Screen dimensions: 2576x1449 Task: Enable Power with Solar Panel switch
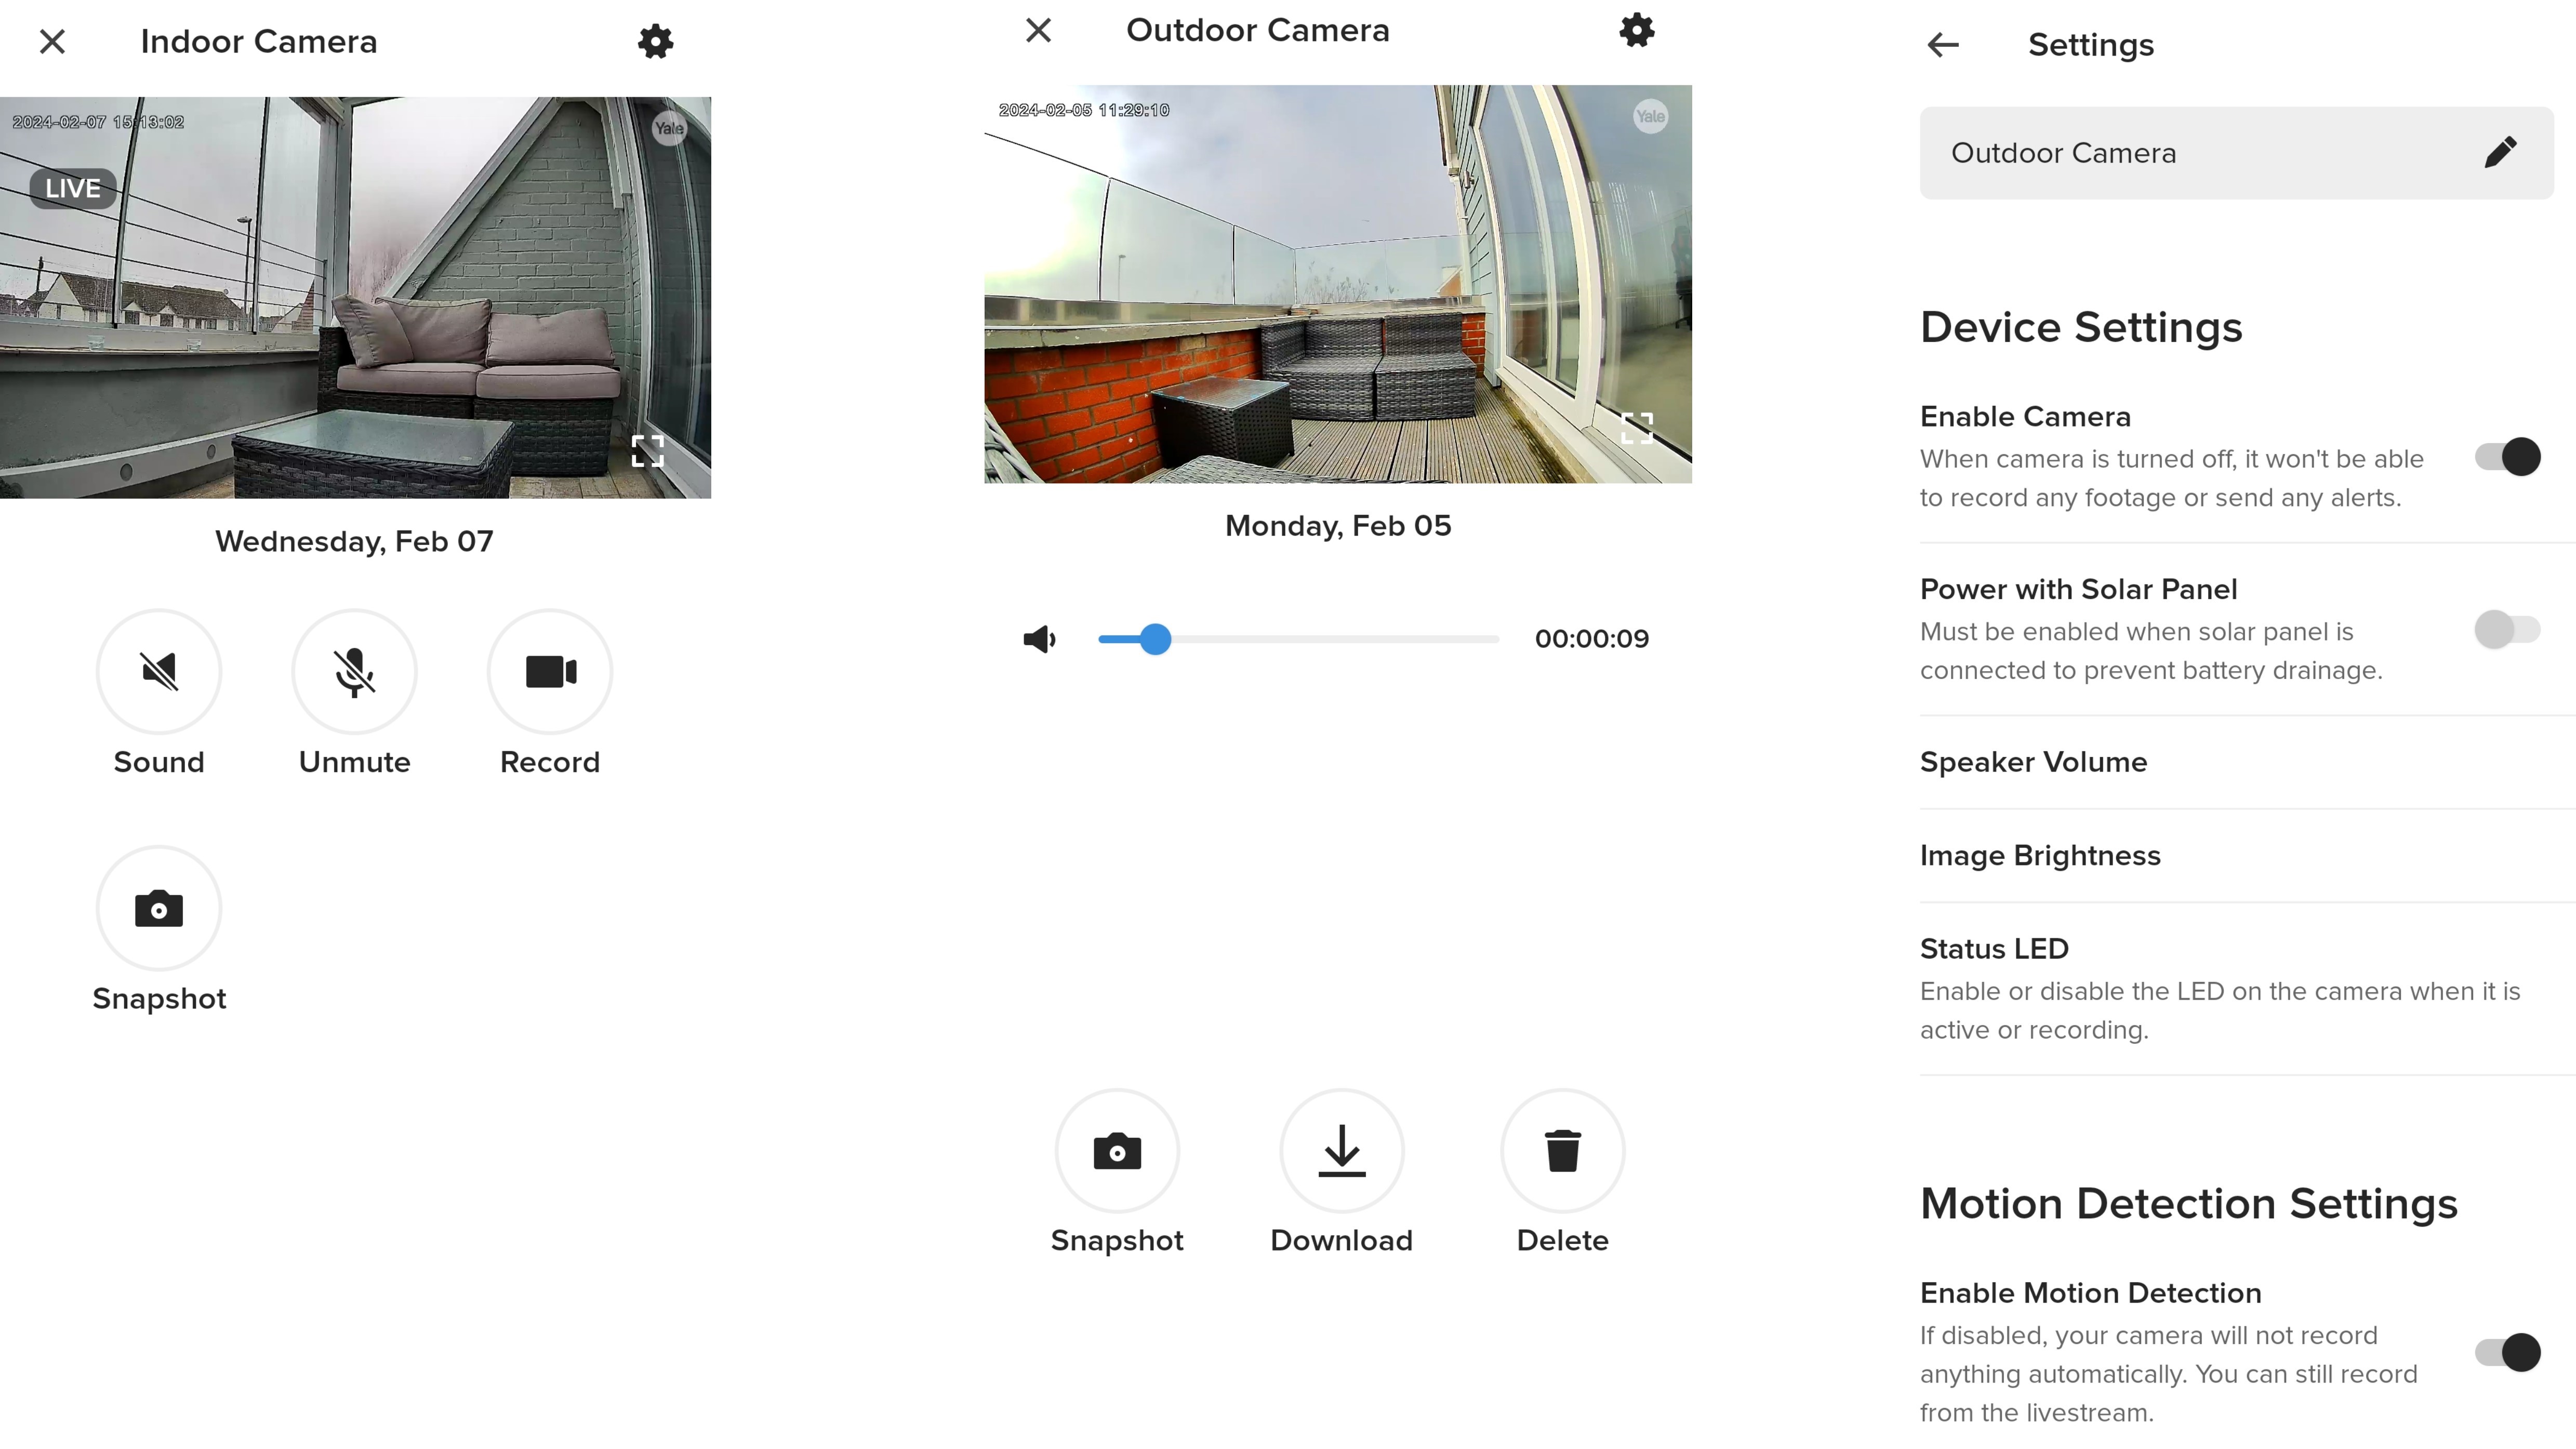[2507, 630]
